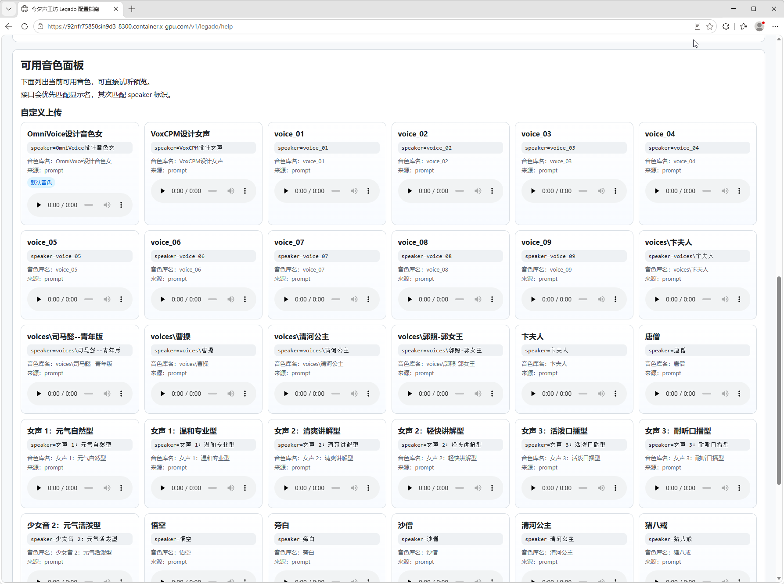Start playback for voice_04
This screenshot has height=584, width=784.
click(657, 191)
